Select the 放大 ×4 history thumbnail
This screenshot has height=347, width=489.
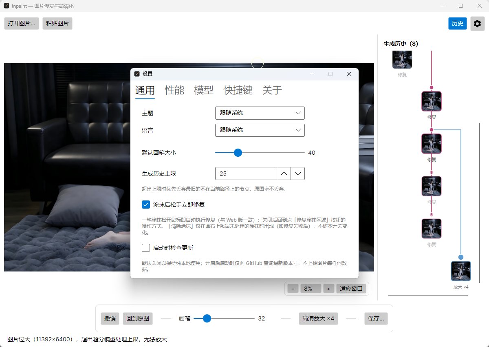[x=461, y=271]
